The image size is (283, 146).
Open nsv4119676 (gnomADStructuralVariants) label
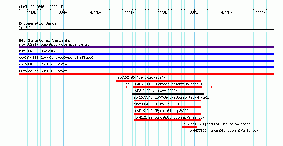click(217, 124)
